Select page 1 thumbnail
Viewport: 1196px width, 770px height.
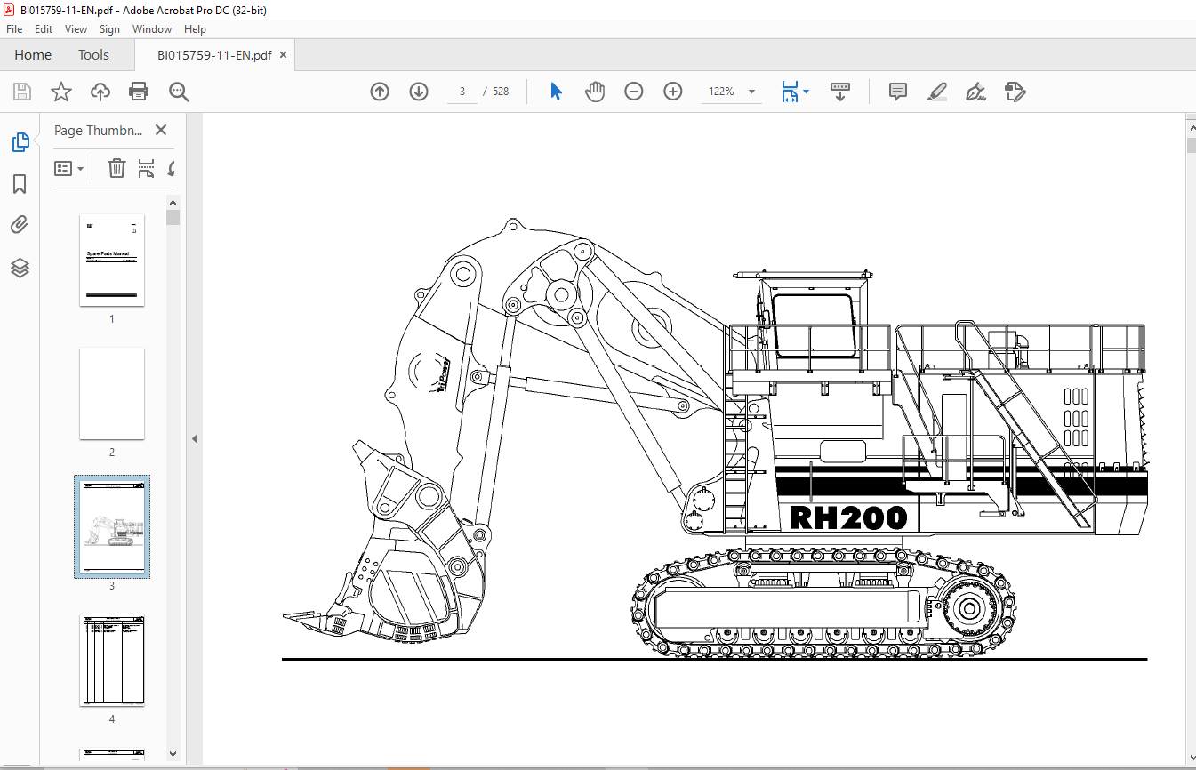point(112,260)
